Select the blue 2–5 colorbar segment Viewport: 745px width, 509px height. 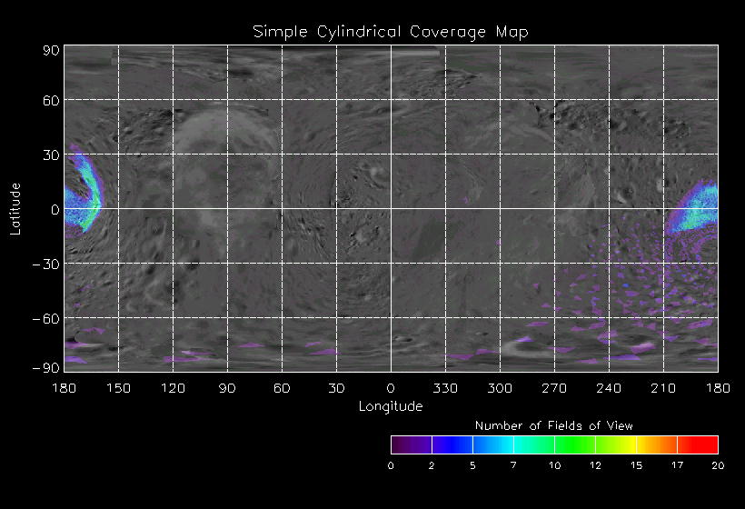(x=452, y=444)
